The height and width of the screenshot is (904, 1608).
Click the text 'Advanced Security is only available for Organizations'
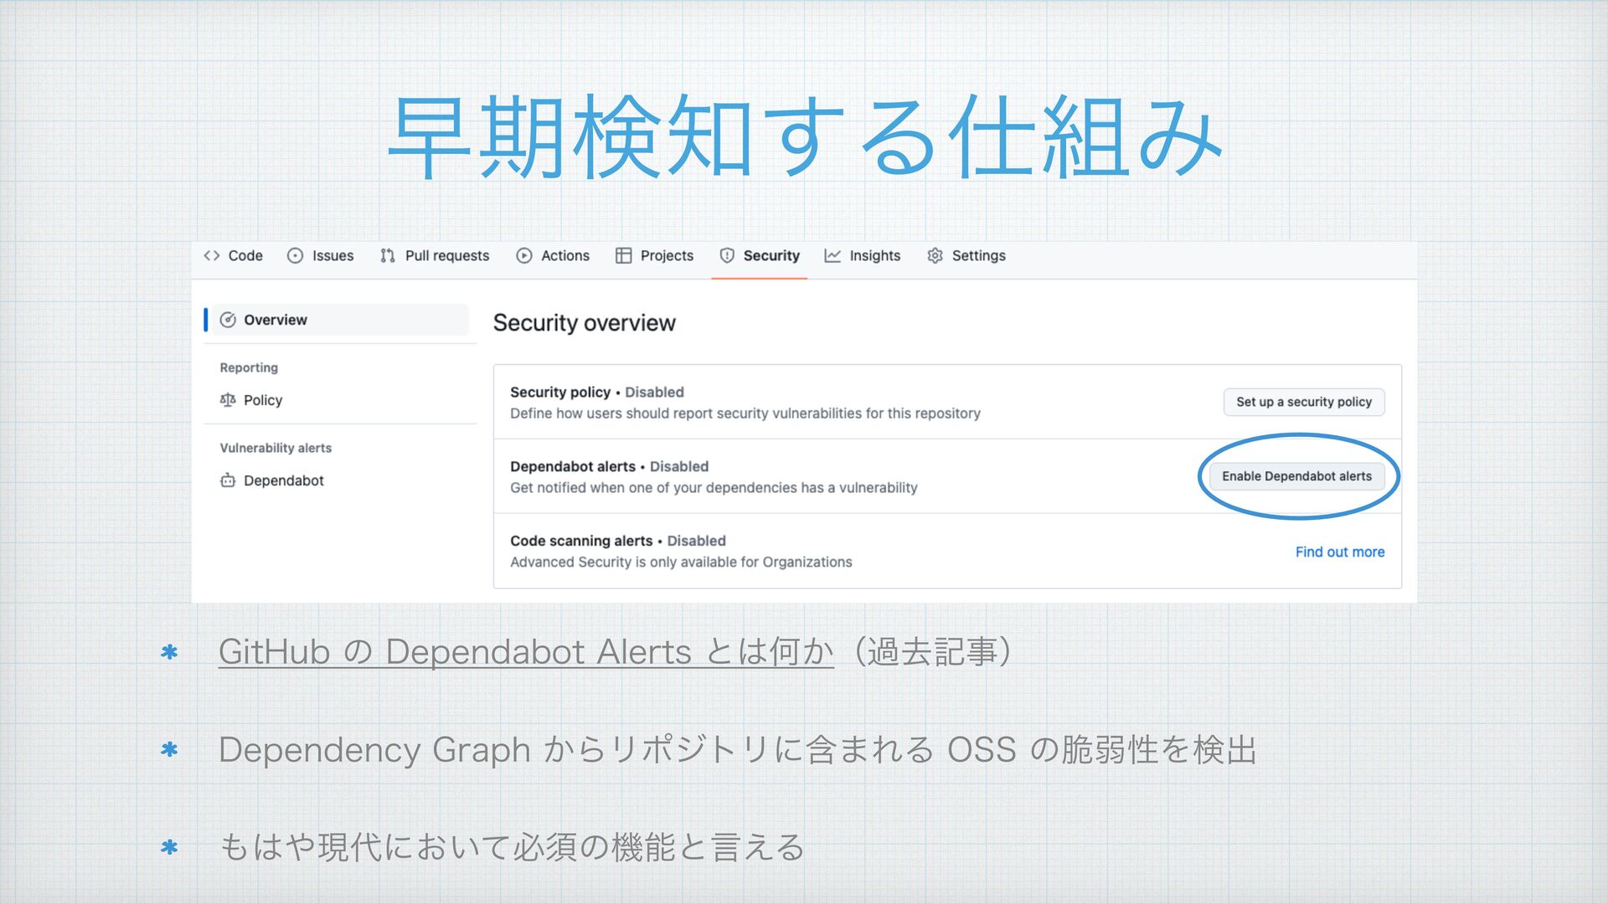click(x=681, y=562)
